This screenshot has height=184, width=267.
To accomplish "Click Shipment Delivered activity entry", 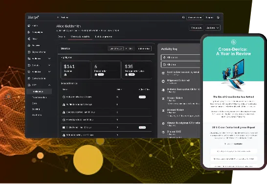I will coord(178,81).
